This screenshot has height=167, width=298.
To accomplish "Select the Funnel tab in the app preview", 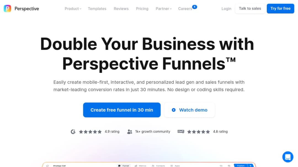I will 124,166.
